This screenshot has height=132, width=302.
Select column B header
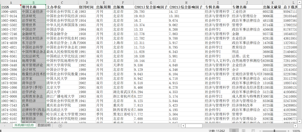(x=34, y=3)
